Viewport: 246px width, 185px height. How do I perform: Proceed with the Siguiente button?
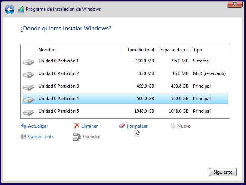[223, 172]
